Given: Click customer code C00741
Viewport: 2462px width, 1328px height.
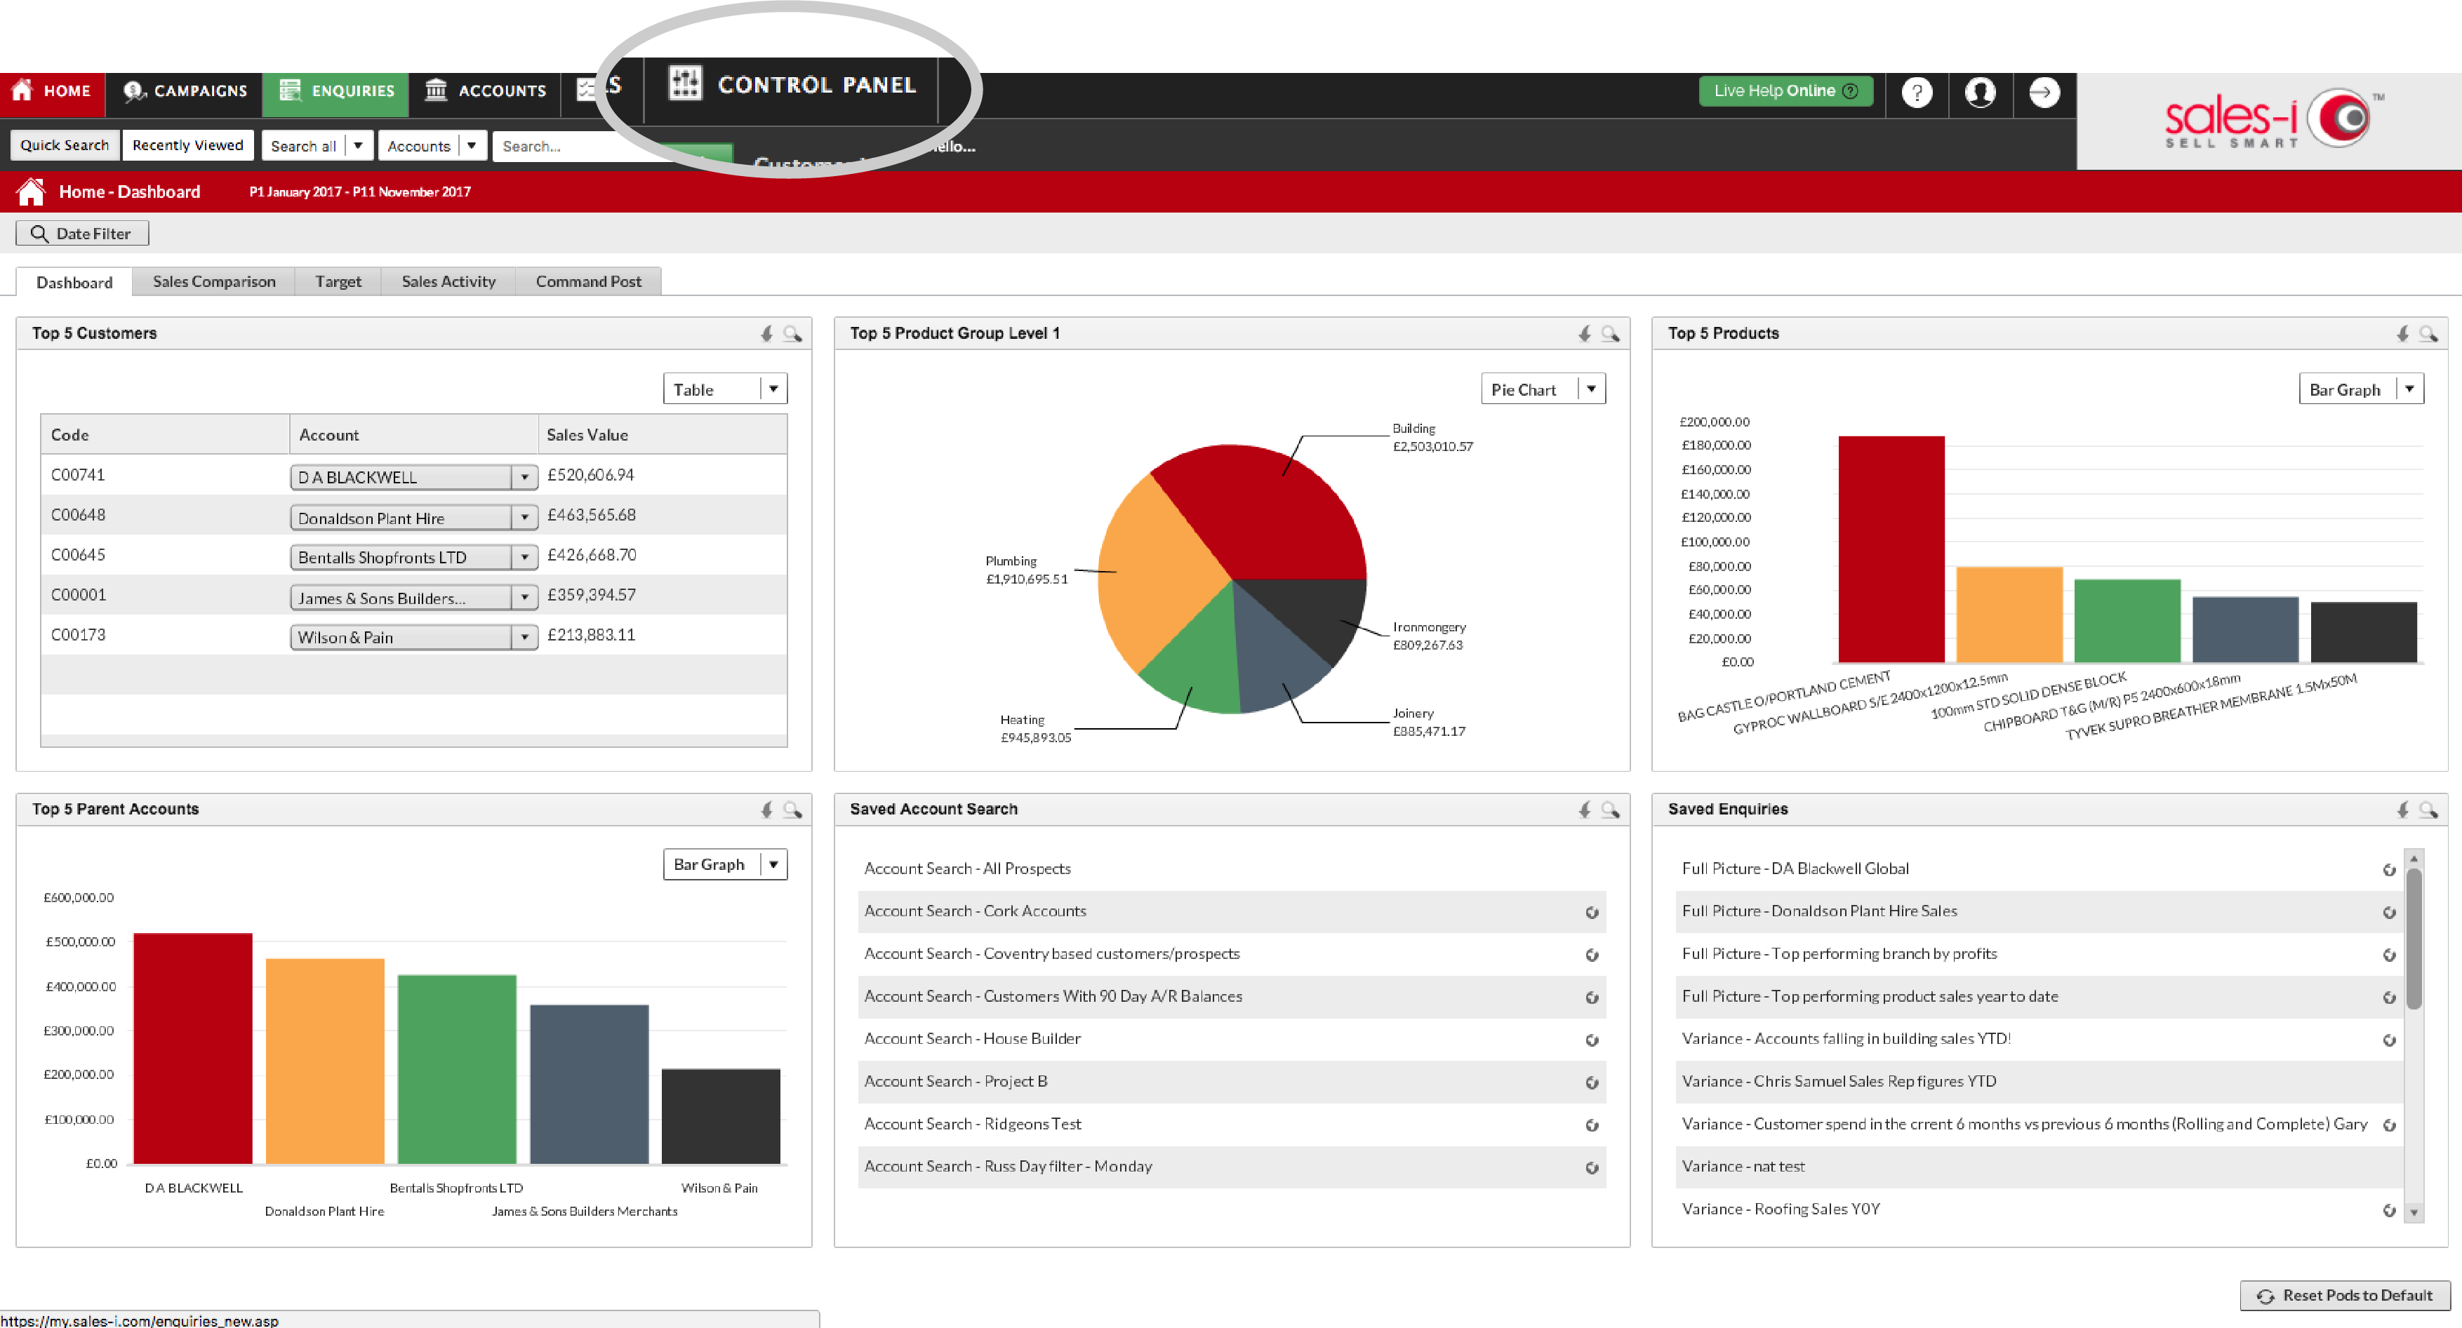Looking at the screenshot, I should pos(79,475).
